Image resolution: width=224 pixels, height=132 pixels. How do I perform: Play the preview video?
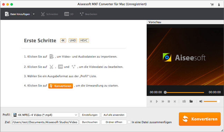157,101
